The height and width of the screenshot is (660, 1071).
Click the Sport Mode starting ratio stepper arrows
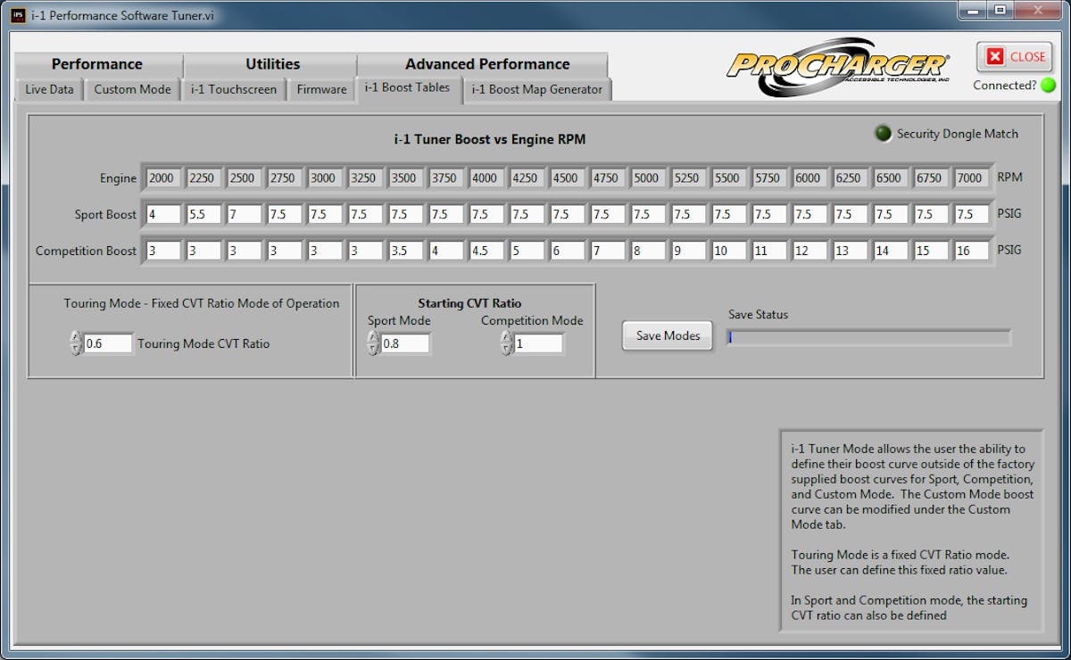pyautogui.click(x=373, y=343)
